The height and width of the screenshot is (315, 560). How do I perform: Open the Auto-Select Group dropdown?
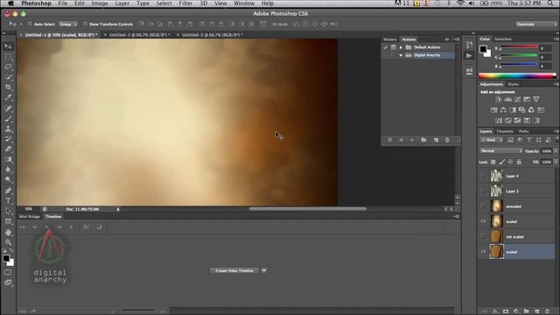coord(68,24)
